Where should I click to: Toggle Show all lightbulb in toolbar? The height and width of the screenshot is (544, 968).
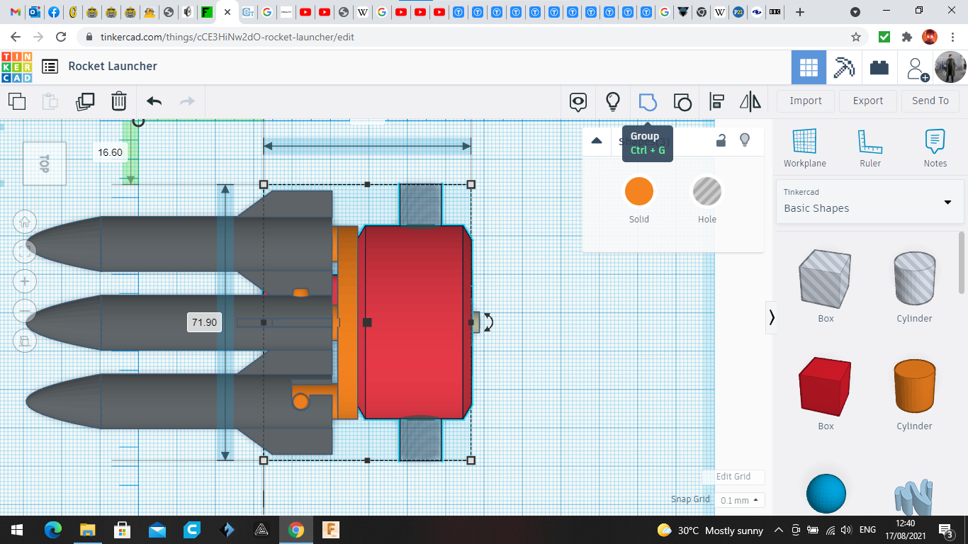click(613, 102)
